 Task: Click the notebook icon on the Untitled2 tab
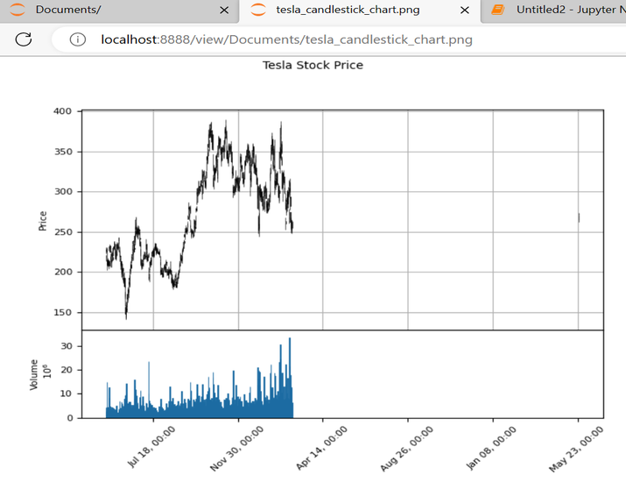pos(498,10)
